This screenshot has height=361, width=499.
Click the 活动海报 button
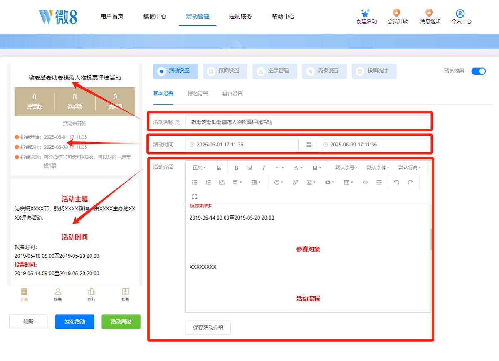coord(121,321)
